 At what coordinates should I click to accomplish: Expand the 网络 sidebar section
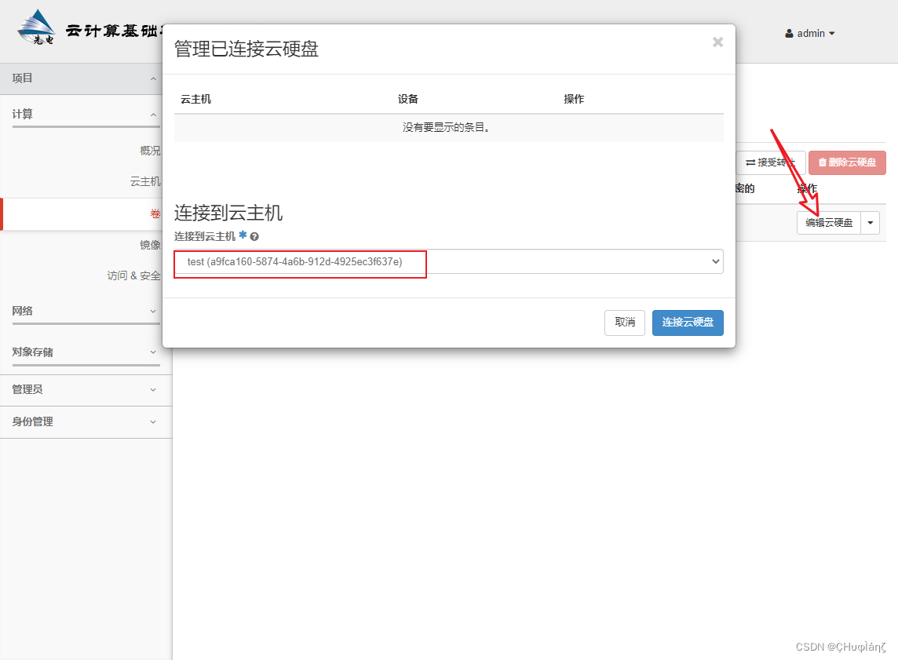point(86,311)
